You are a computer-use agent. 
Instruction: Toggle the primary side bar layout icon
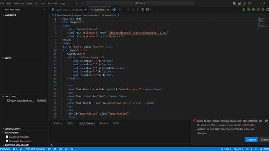pyautogui.click(x=235, y=3)
